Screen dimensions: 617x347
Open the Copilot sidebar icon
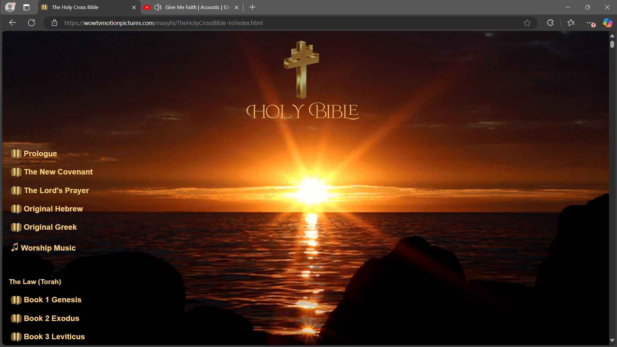607,23
